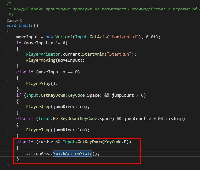Click the selected SwichActionState method call
The image size is (200, 170).
72,153
